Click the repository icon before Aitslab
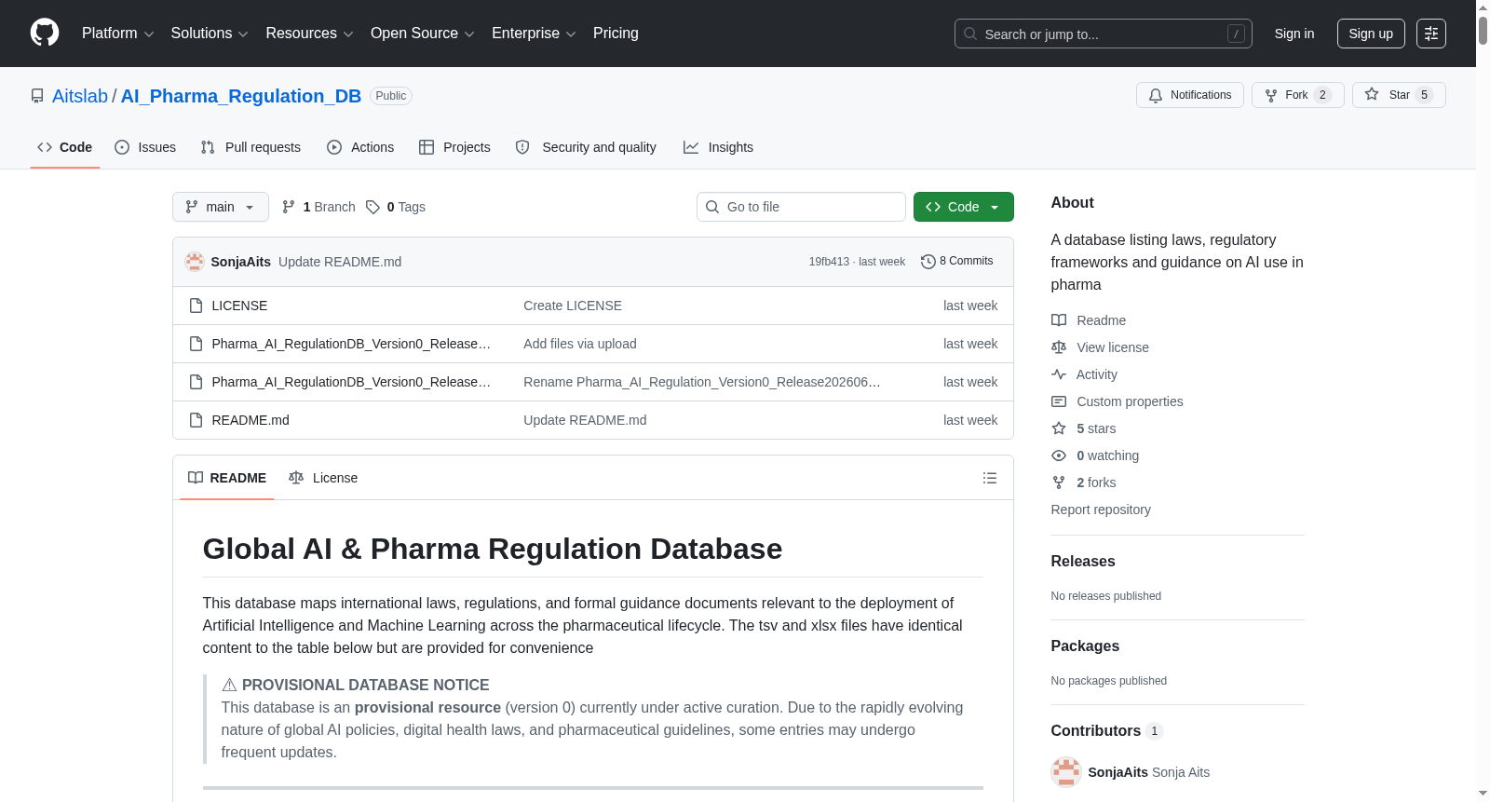Viewport: 1490px width, 802px height. pos(37,96)
